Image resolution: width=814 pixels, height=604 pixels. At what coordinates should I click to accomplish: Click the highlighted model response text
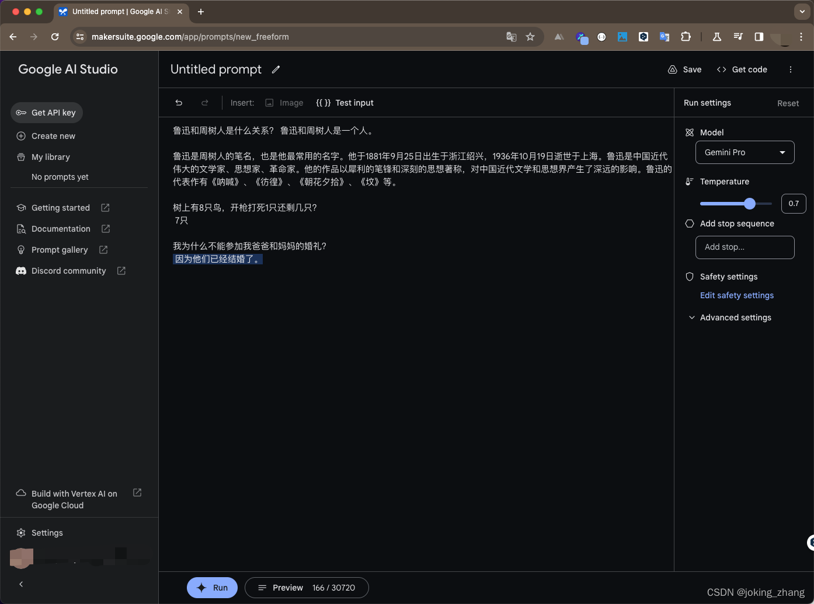pyautogui.click(x=218, y=259)
